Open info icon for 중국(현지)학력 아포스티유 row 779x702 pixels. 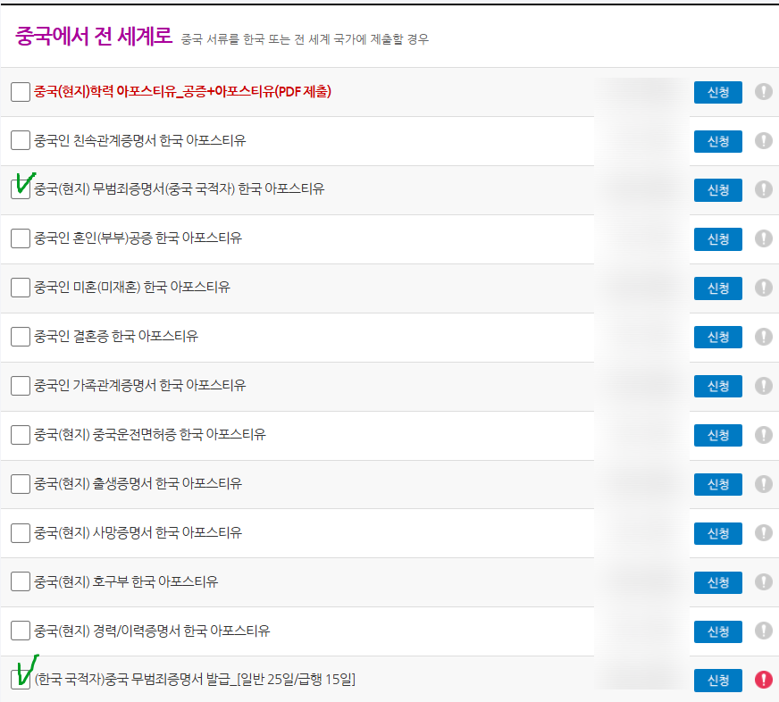point(764,91)
